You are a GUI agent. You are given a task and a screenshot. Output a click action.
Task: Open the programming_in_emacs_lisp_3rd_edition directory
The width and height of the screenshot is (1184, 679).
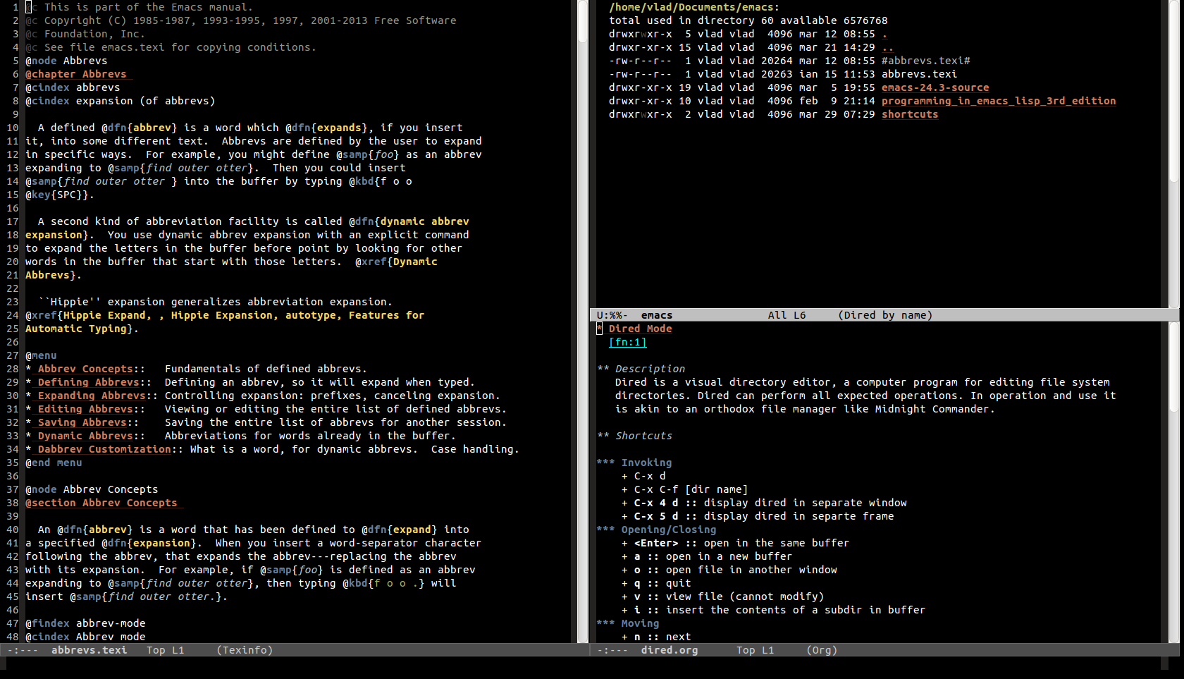click(999, 101)
